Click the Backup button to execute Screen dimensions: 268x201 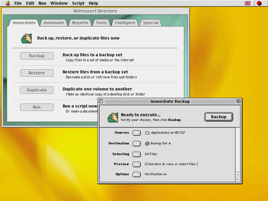219,117
